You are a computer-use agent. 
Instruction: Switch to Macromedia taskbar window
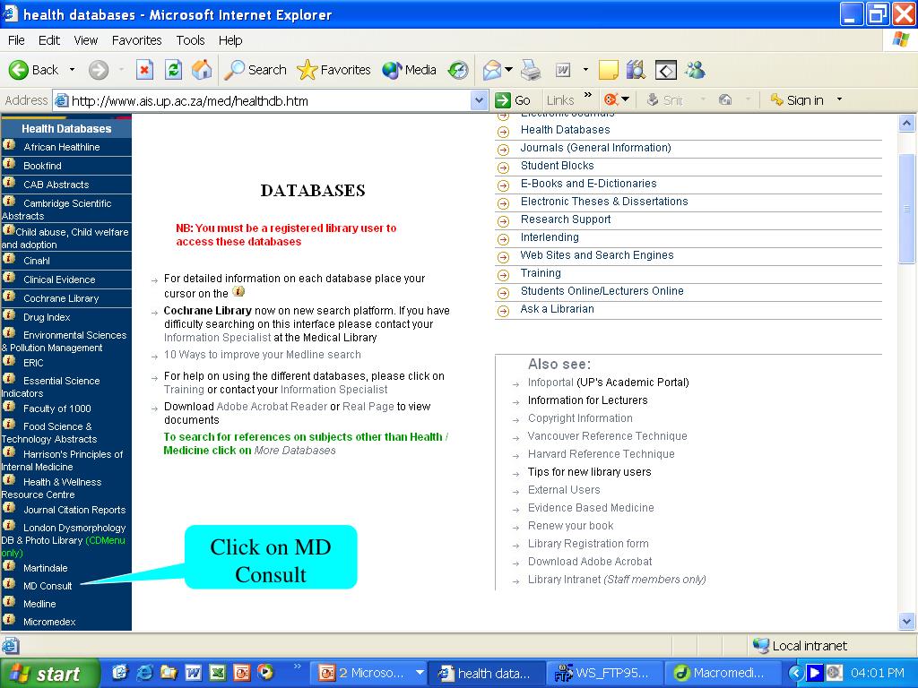pyautogui.click(x=724, y=673)
